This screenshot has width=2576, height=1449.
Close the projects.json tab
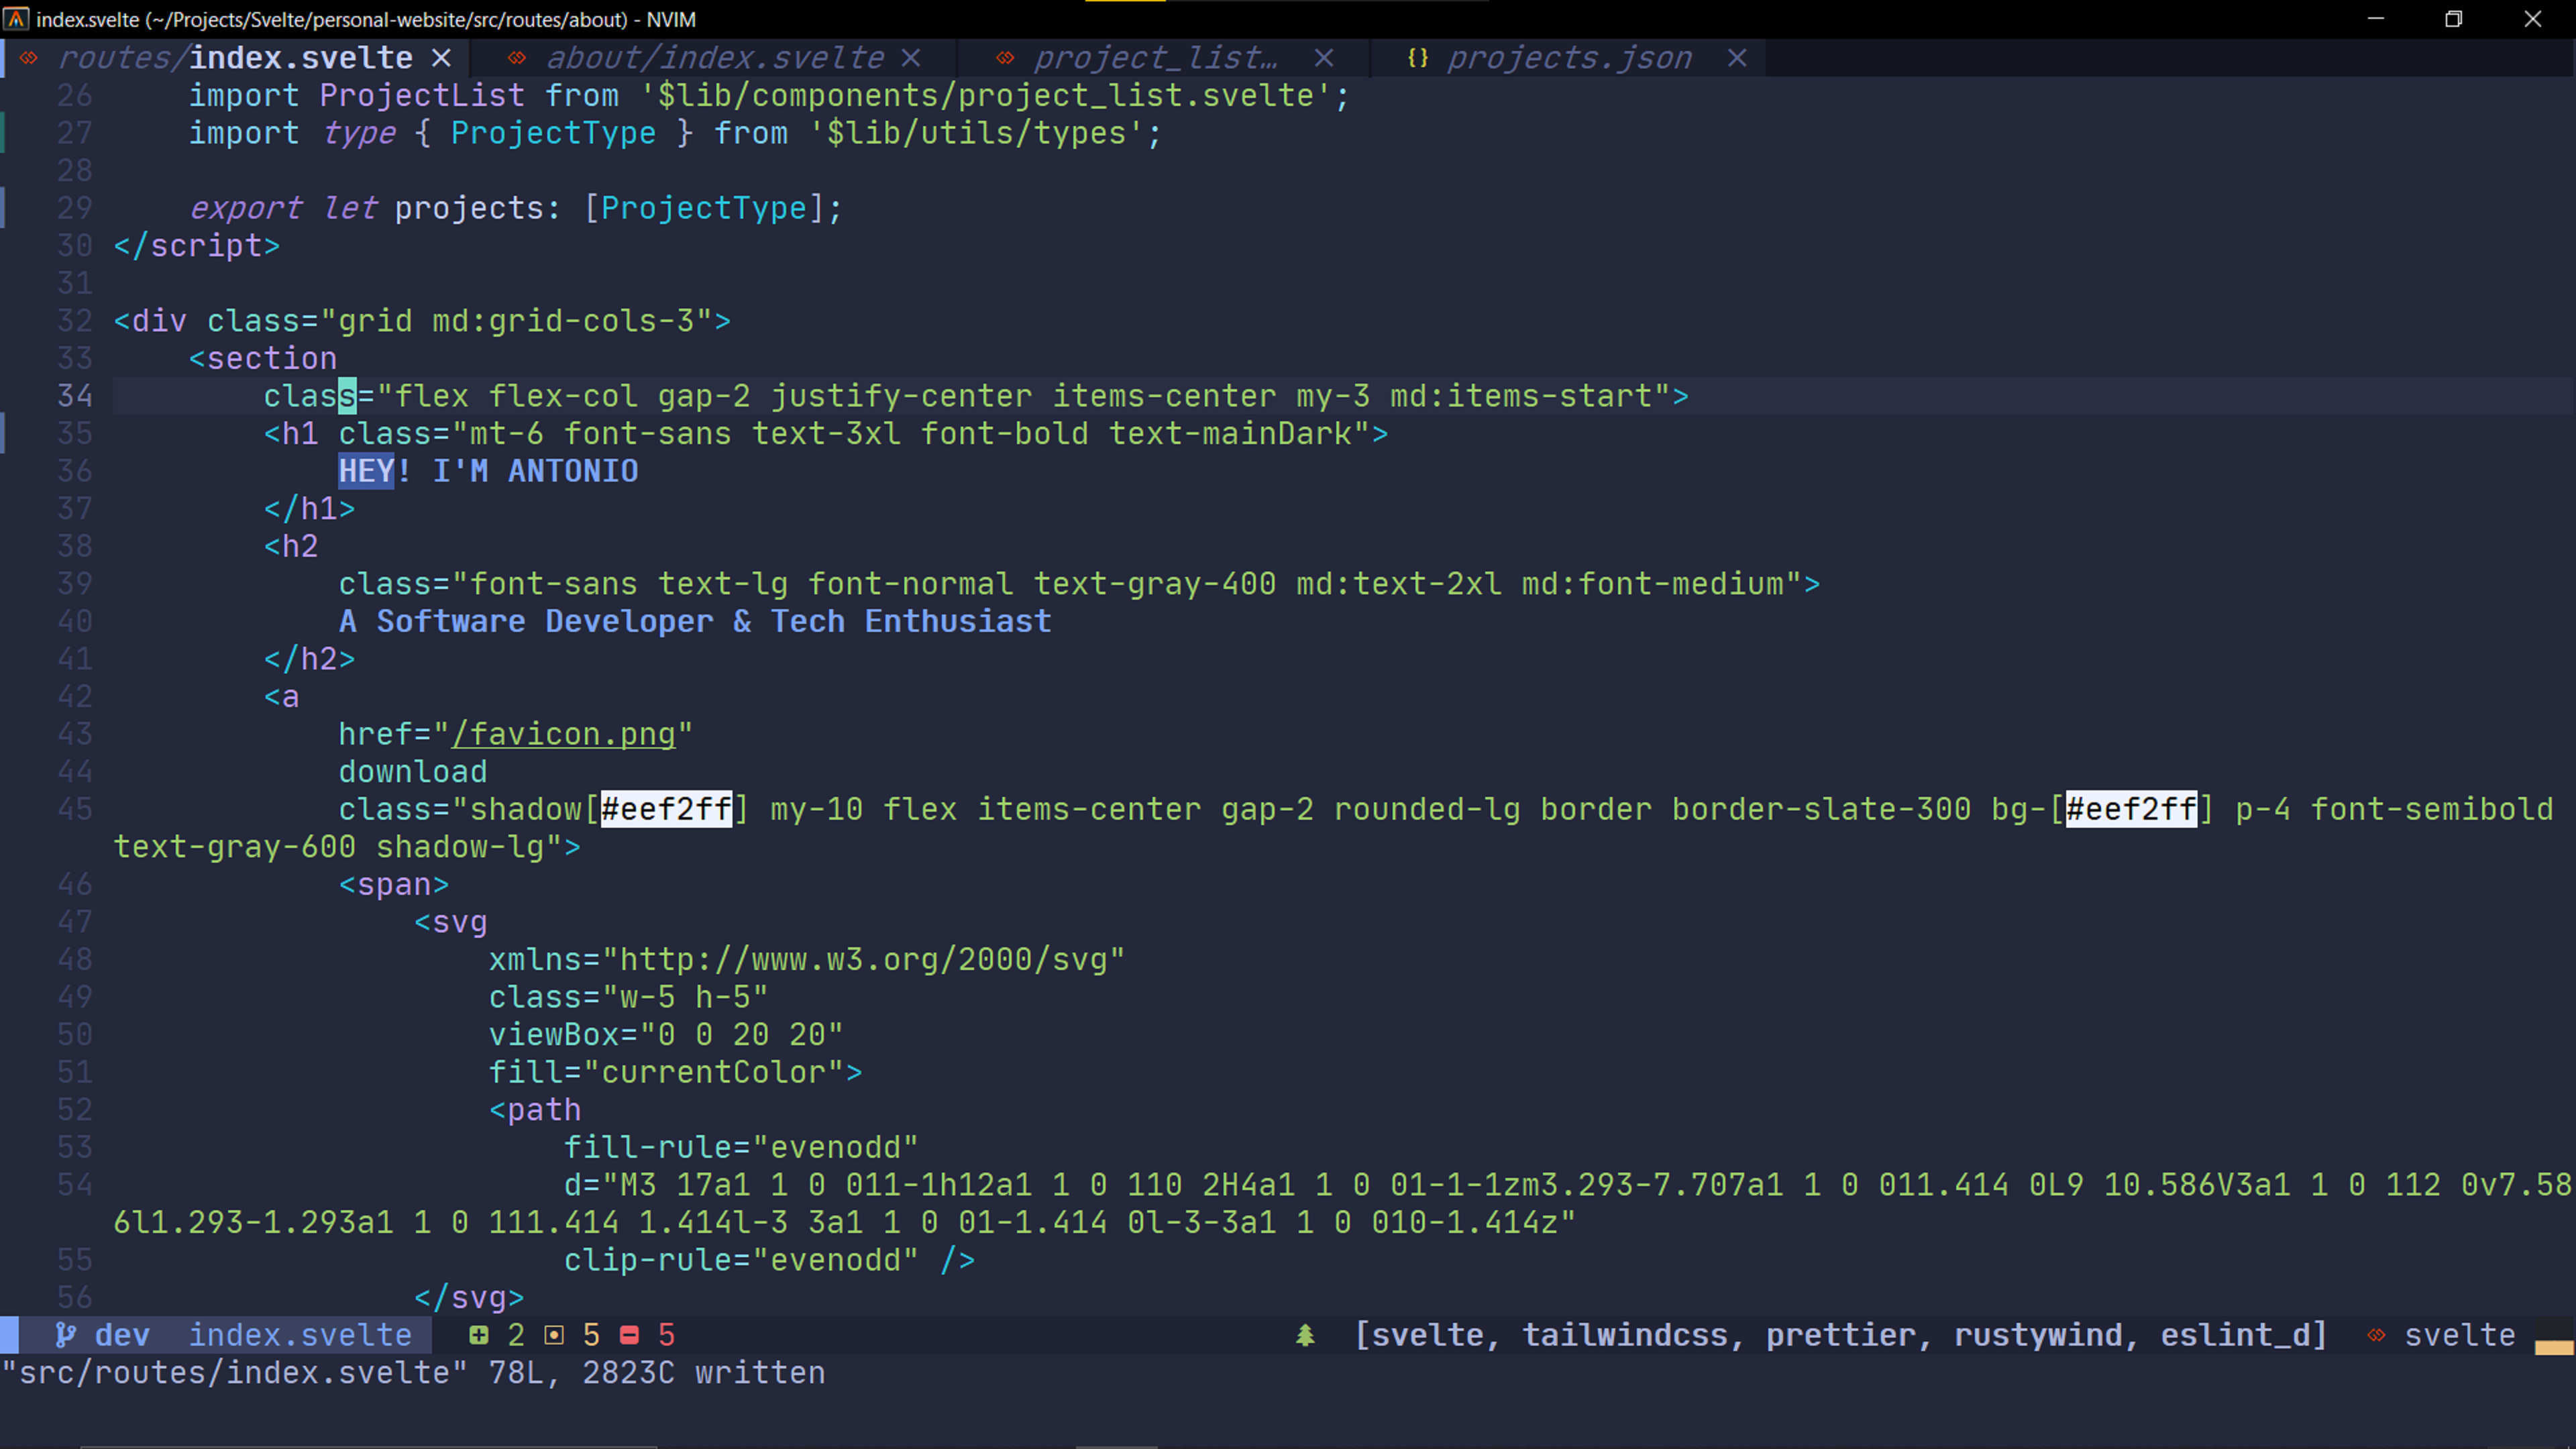pos(1737,58)
